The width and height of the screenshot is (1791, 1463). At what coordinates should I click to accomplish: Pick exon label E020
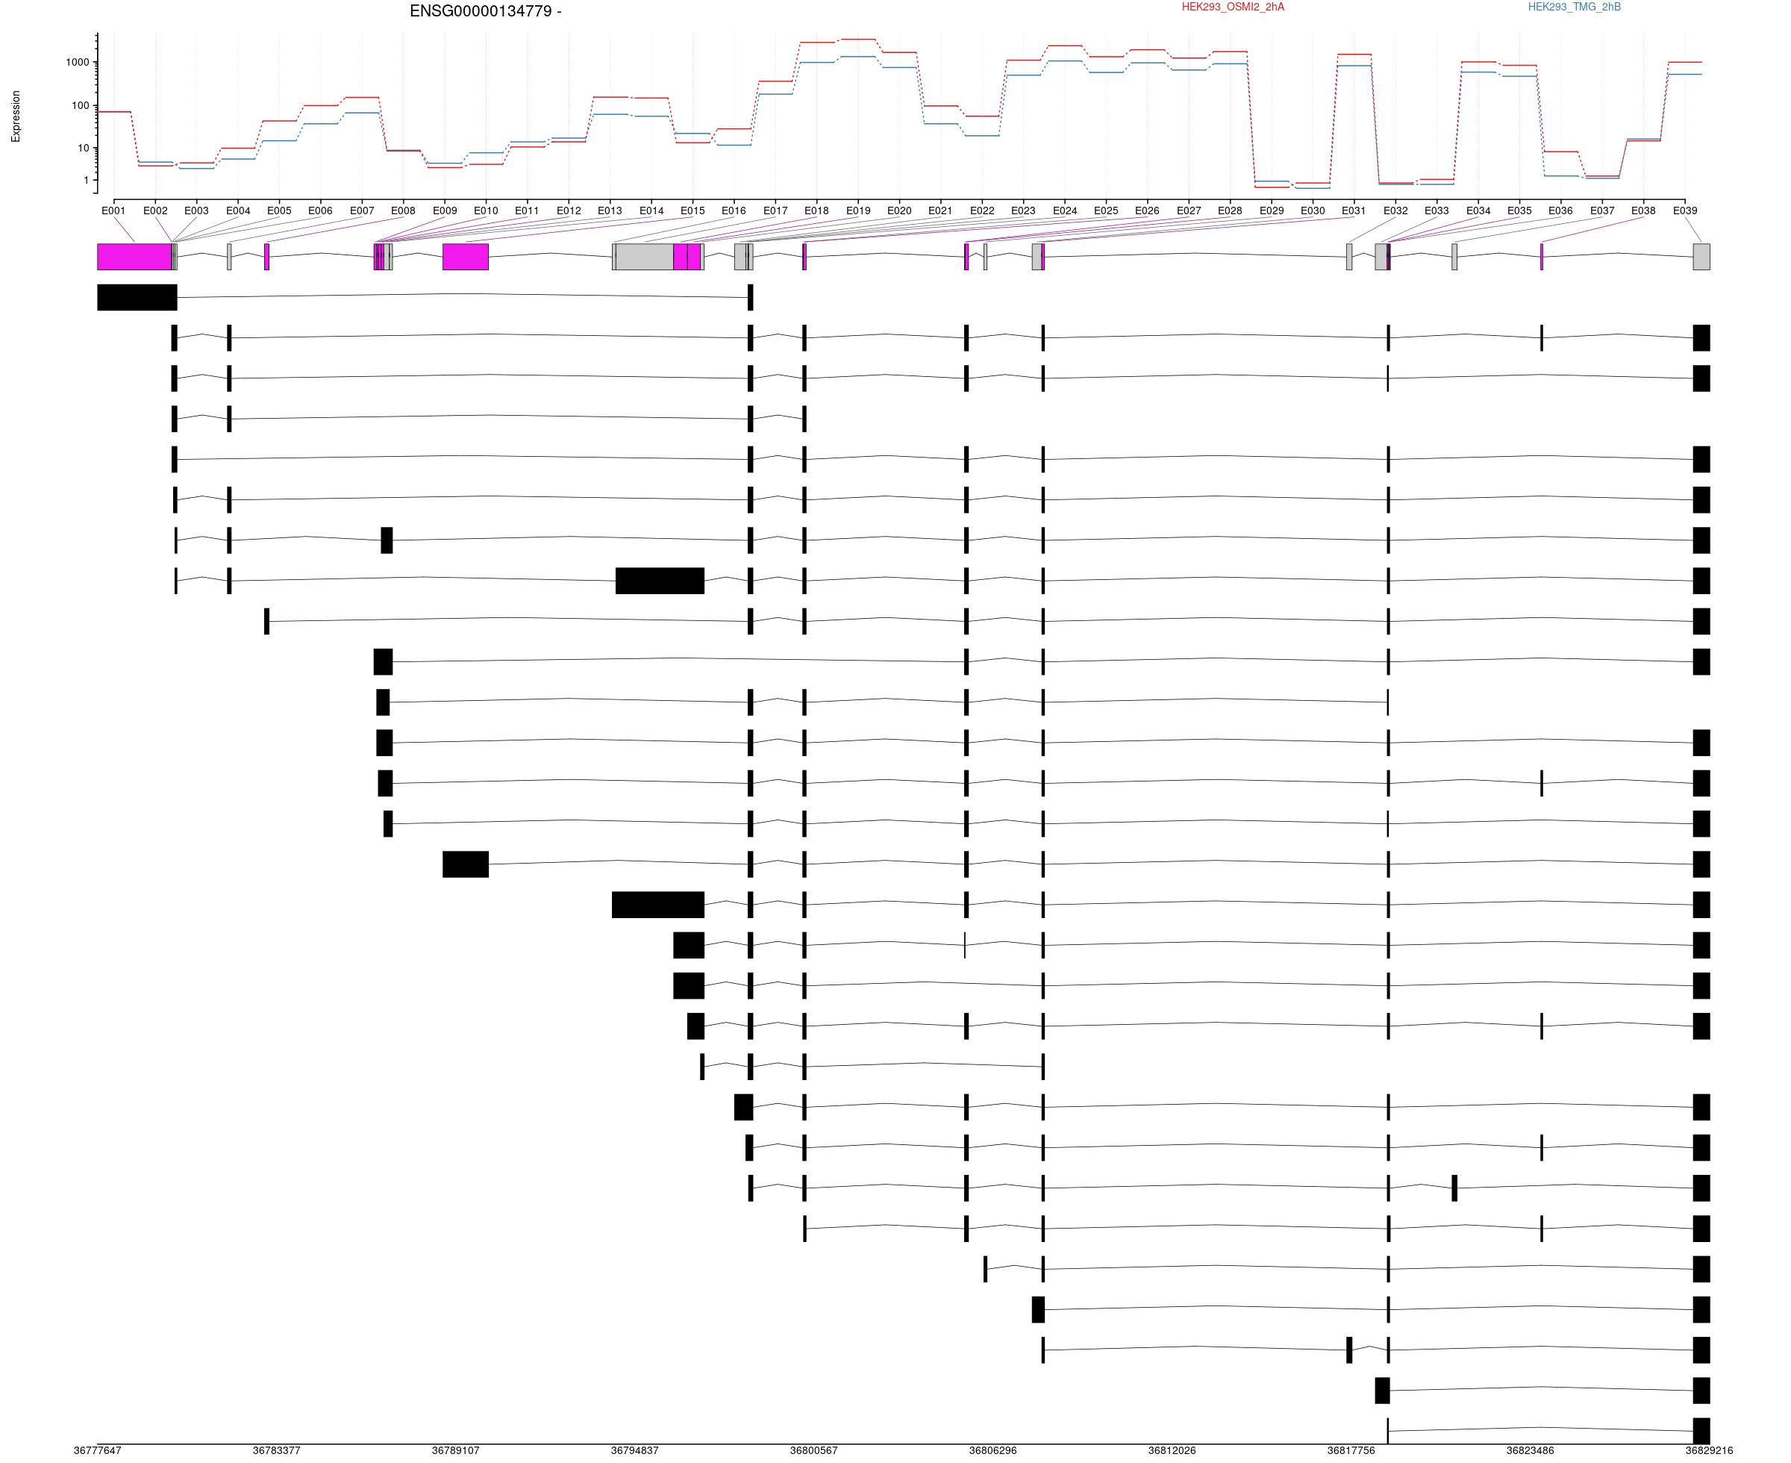tap(899, 210)
